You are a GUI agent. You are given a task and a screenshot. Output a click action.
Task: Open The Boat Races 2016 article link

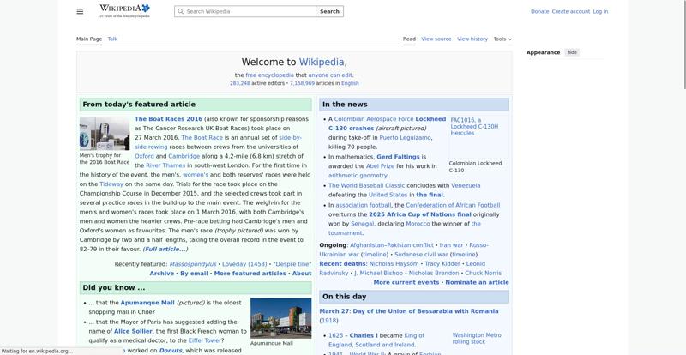169,119
